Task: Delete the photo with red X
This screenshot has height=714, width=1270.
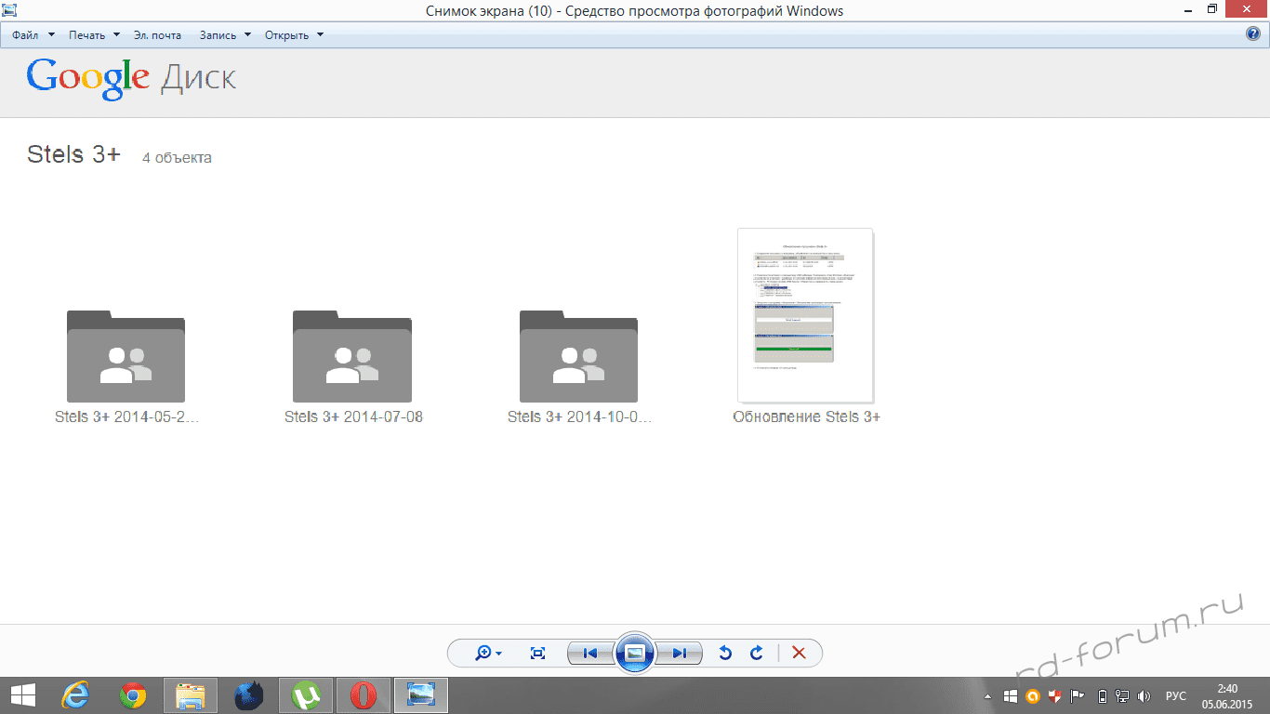Action: click(799, 654)
